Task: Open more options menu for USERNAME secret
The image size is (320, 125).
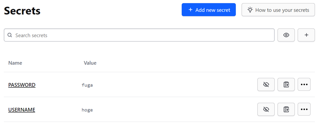Action: pos(304,109)
